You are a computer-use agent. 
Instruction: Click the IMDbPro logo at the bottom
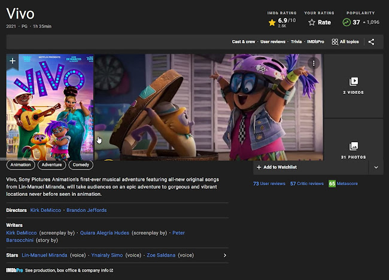point(14,270)
